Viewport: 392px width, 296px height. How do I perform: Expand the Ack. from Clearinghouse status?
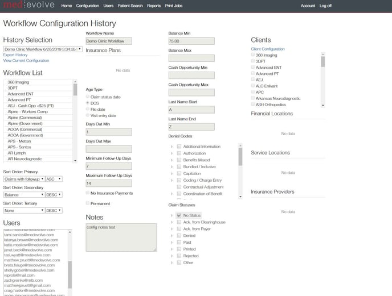[x=172, y=222]
